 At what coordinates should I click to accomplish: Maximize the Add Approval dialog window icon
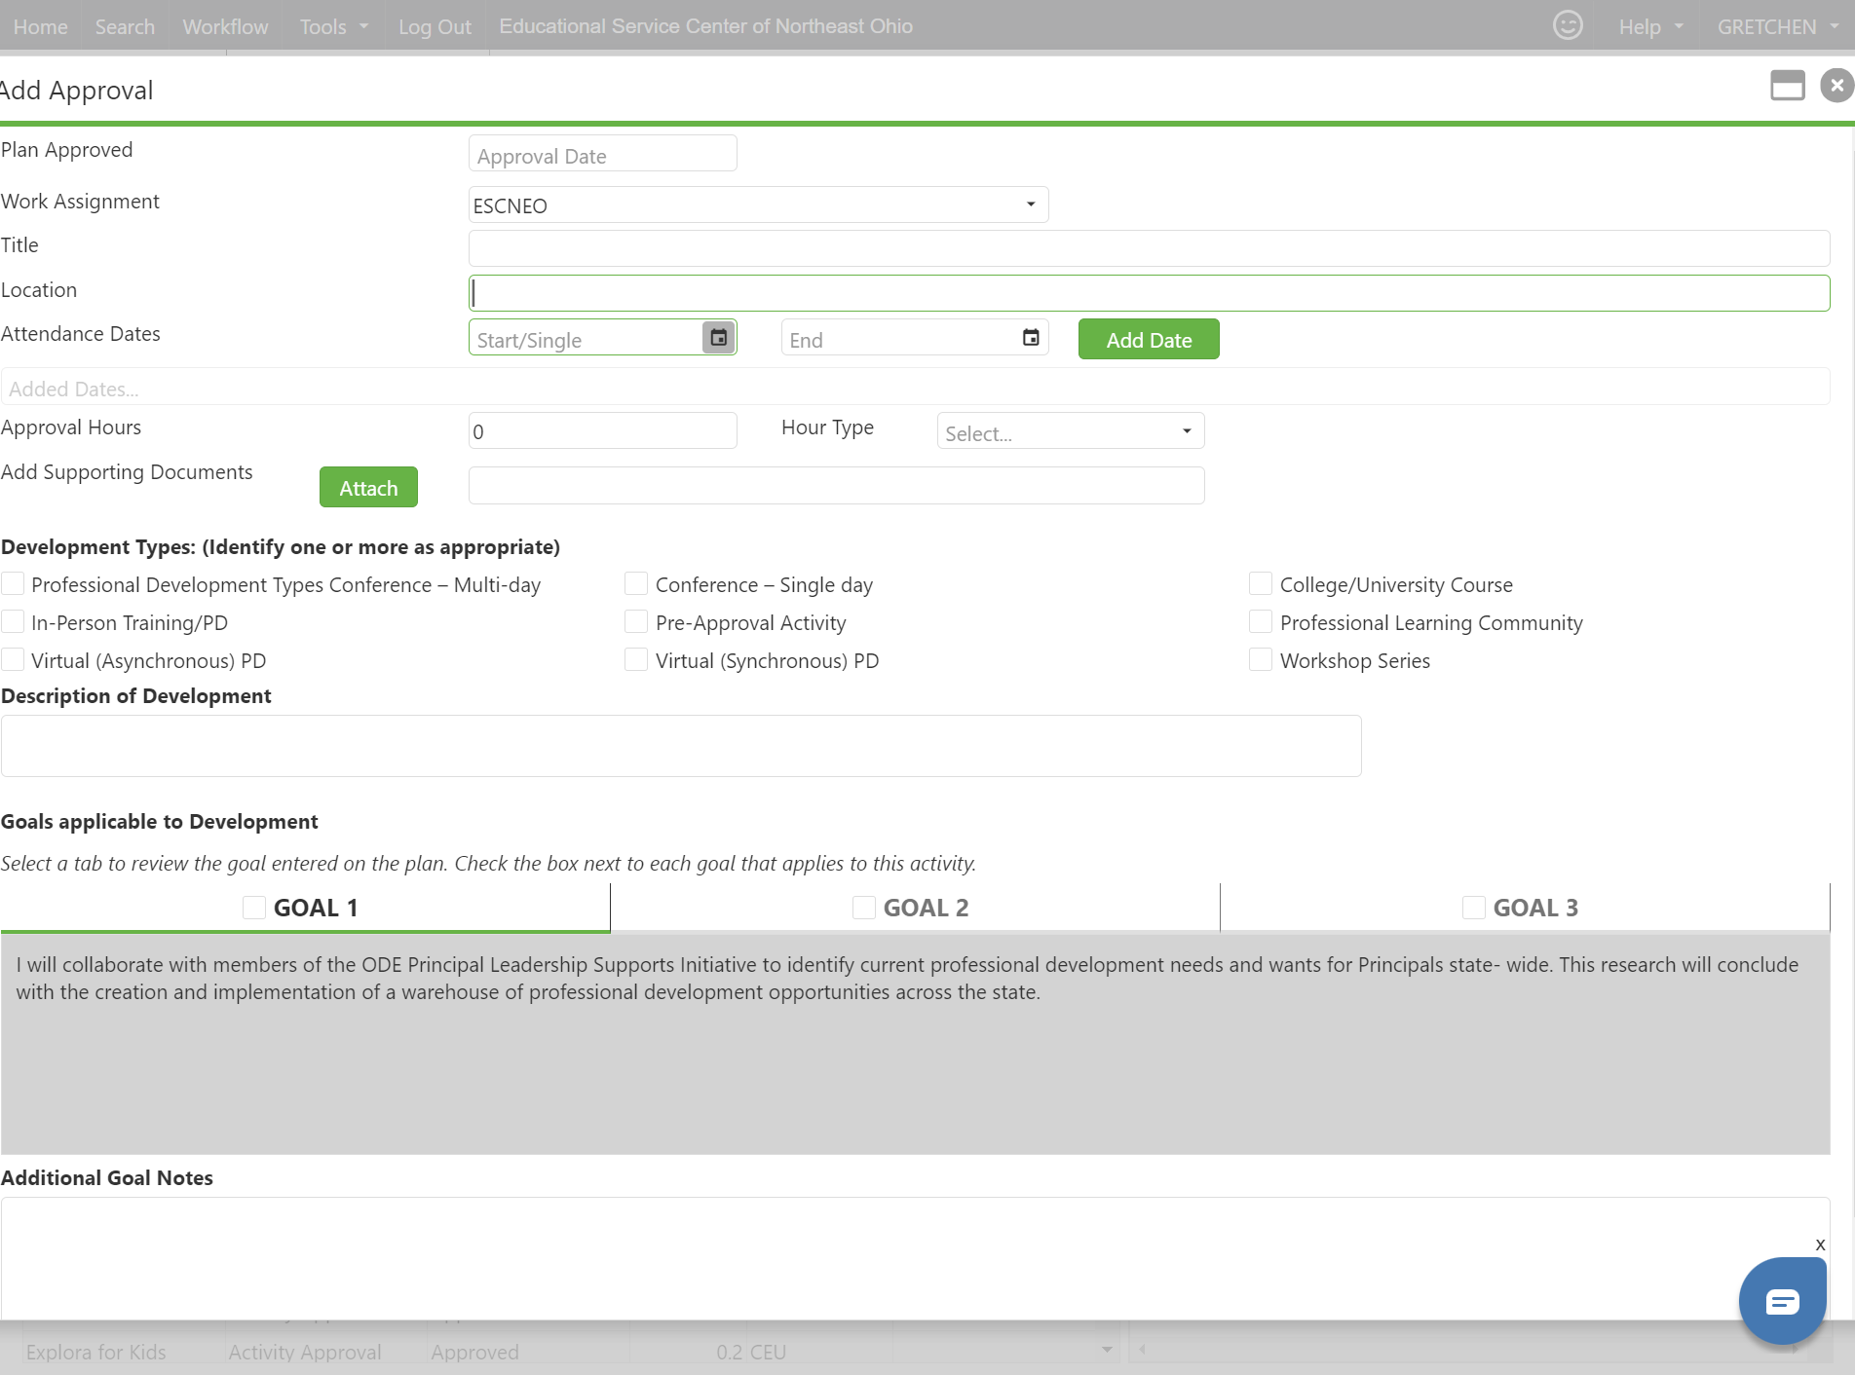tap(1787, 86)
